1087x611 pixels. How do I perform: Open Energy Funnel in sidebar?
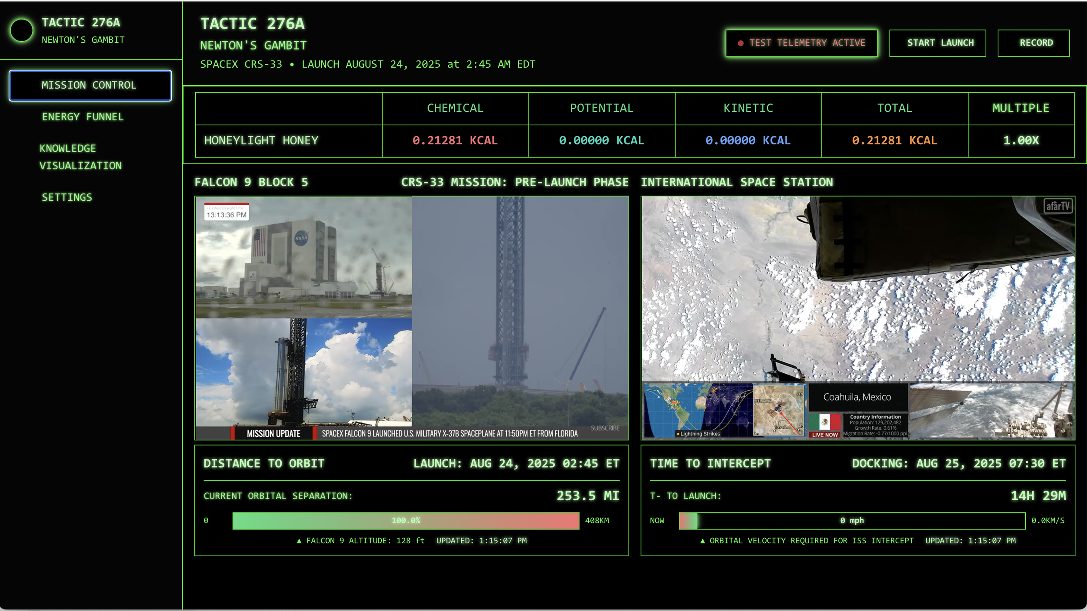coord(83,117)
